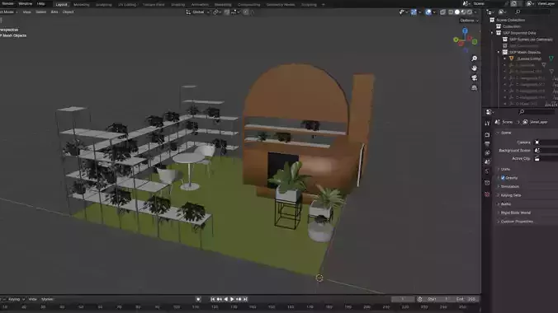Jump to the timeline start frame
Screen dimensions: 558x313
pos(213,300)
